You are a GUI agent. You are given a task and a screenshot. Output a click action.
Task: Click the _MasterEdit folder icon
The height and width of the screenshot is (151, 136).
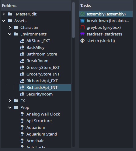click(x=10, y=14)
